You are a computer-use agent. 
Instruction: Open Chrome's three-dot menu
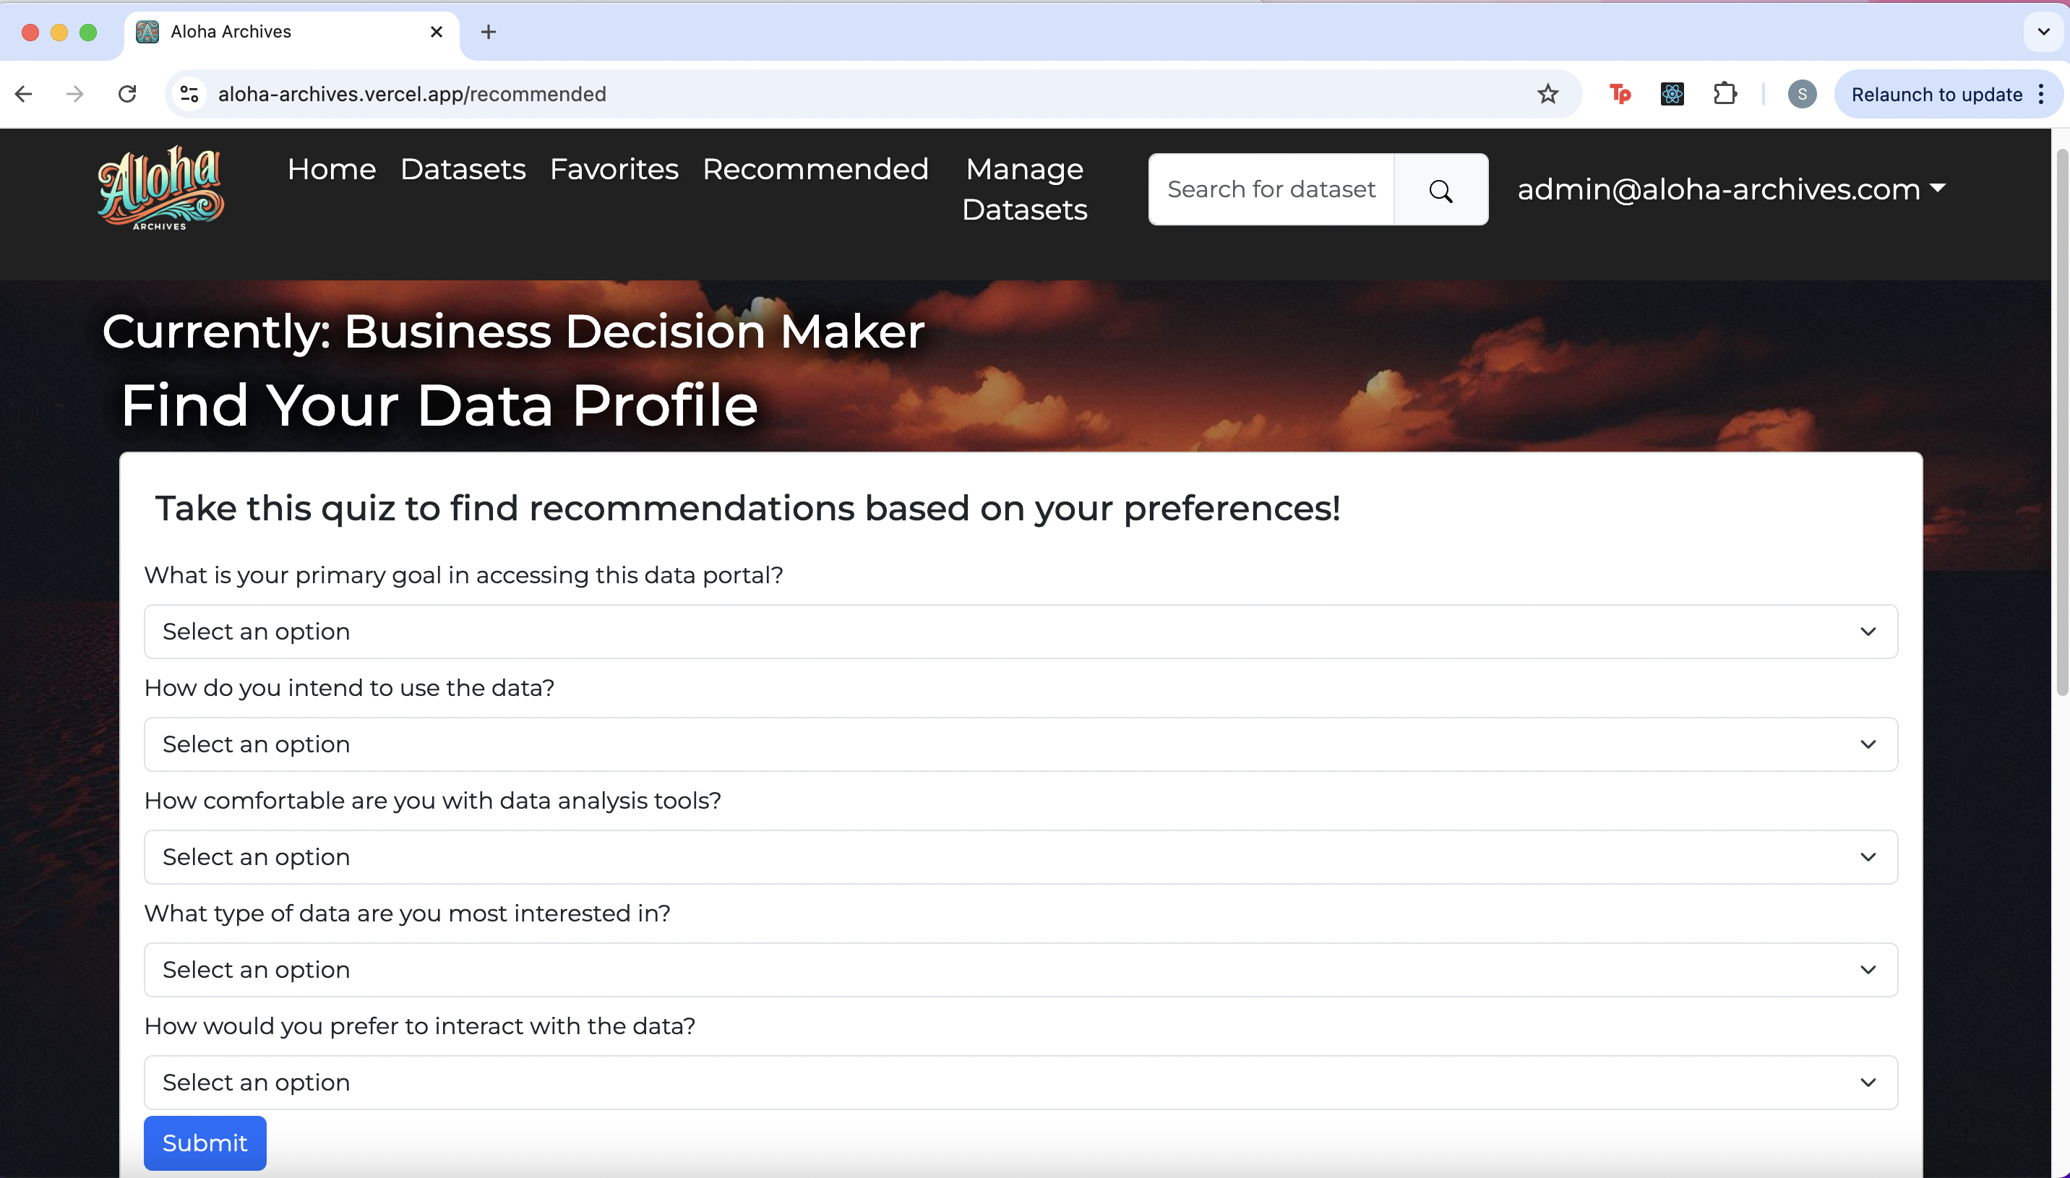click(x=2042, y=94)
